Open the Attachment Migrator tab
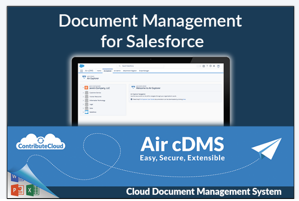The image size is (299, 201). click(130, 71)
